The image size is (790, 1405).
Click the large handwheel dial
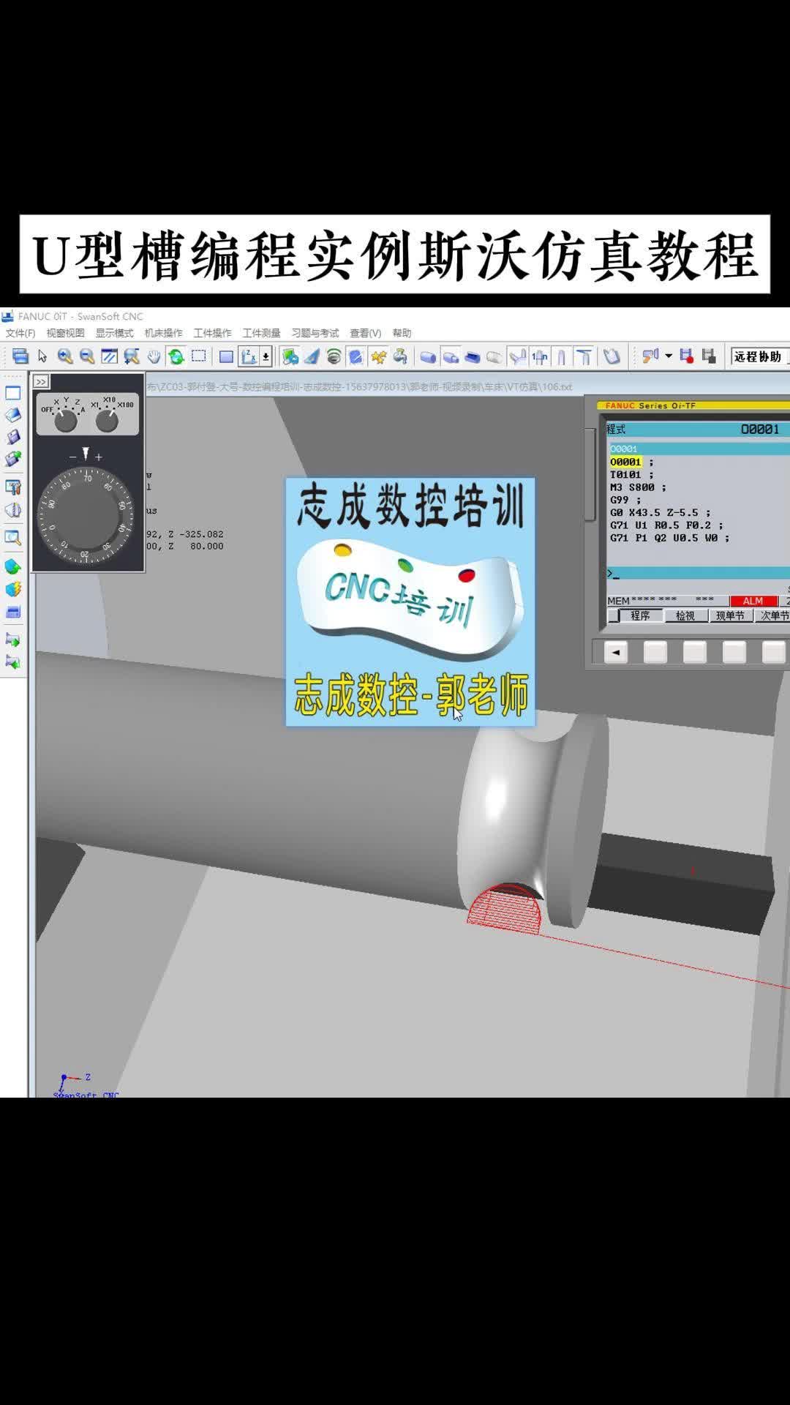pyautogui.click(x=86, y=515)
